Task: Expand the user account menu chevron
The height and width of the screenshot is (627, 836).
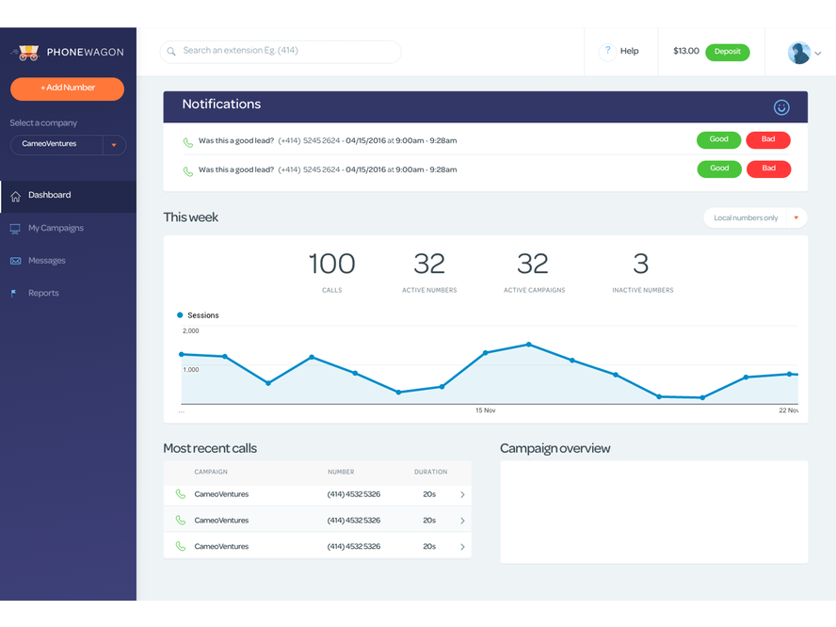Action: point(818,54)
